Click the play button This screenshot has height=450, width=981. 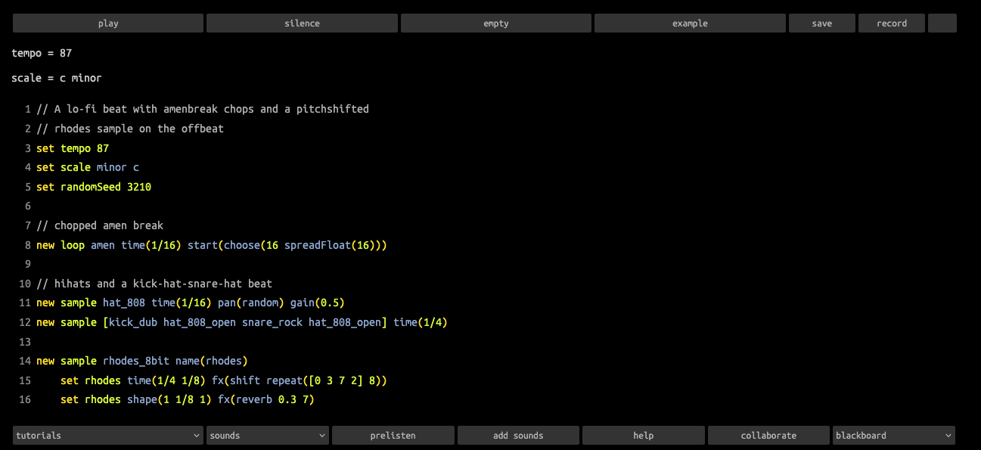tap(108, 23)
